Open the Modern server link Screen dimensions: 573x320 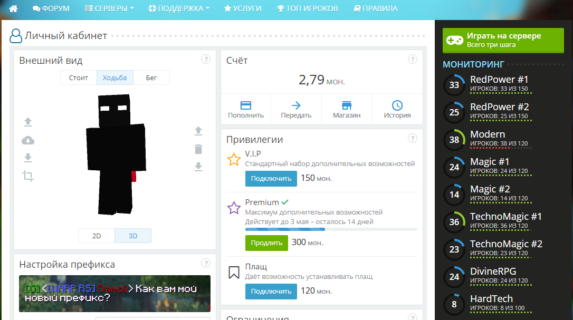click(x=488, y=134)
